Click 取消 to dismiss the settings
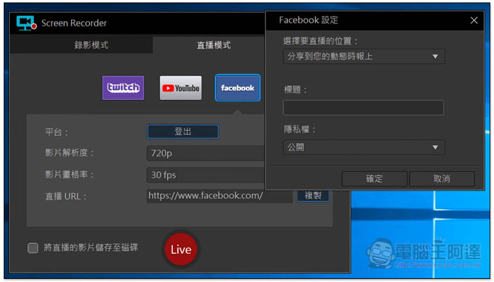494x282 pixels. click(x=442, y=178)
